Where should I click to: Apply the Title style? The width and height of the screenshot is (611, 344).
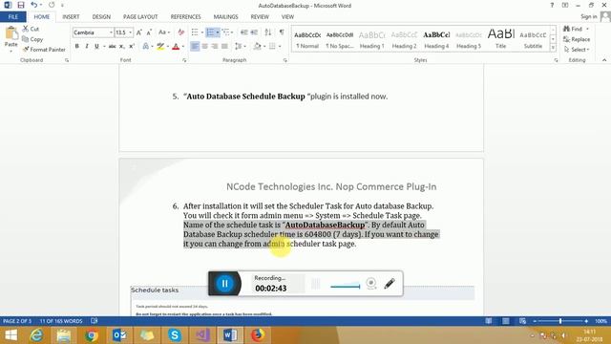point(500,39)
